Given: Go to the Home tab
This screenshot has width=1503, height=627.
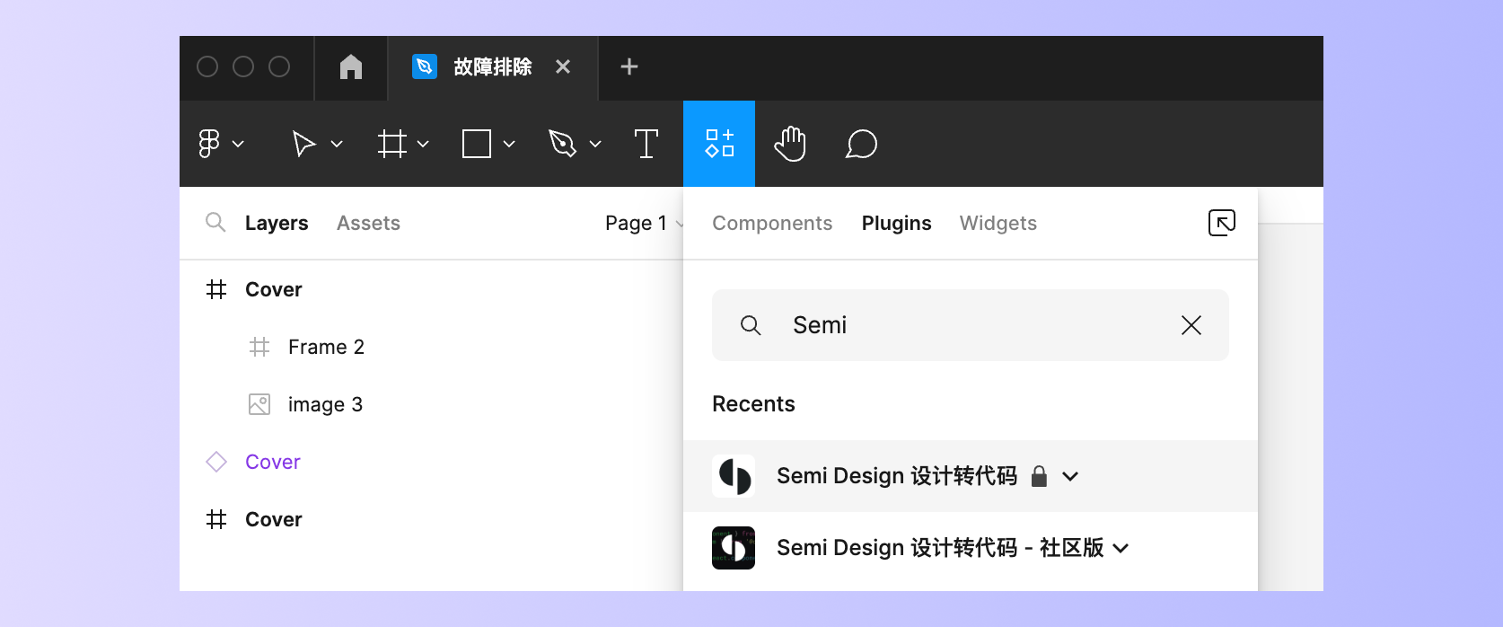Looking at the screenshot, I should [x=351, y=66].
